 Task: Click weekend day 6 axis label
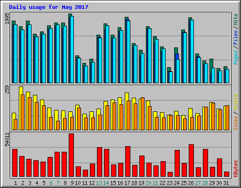pyautogui.click(x=51, y=183)
